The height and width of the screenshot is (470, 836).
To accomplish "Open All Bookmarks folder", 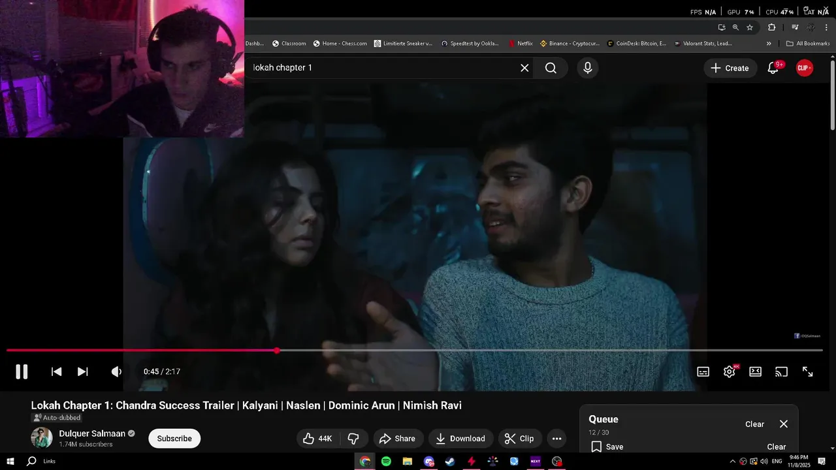I will pyautogui.click(x=808, y=44).
